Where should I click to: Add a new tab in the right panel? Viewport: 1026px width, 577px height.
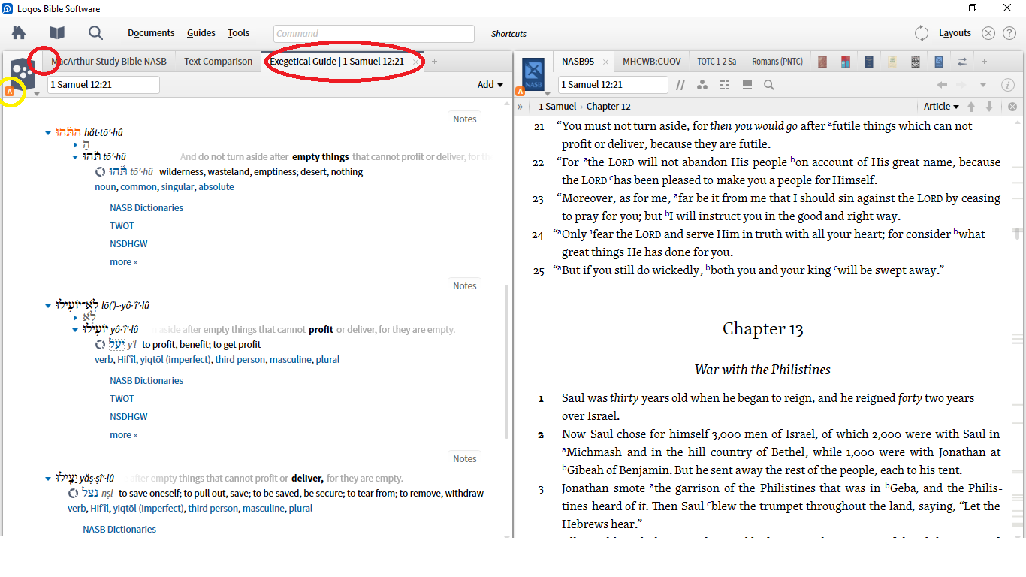(985, 62)
